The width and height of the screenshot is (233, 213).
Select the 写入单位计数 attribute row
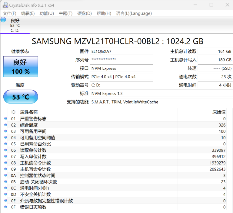115,157
